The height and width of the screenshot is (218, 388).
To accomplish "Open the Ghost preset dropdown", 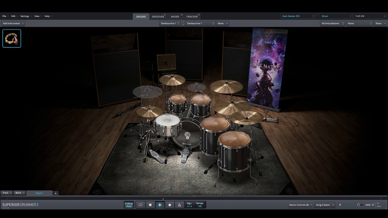I will (336, 16).
